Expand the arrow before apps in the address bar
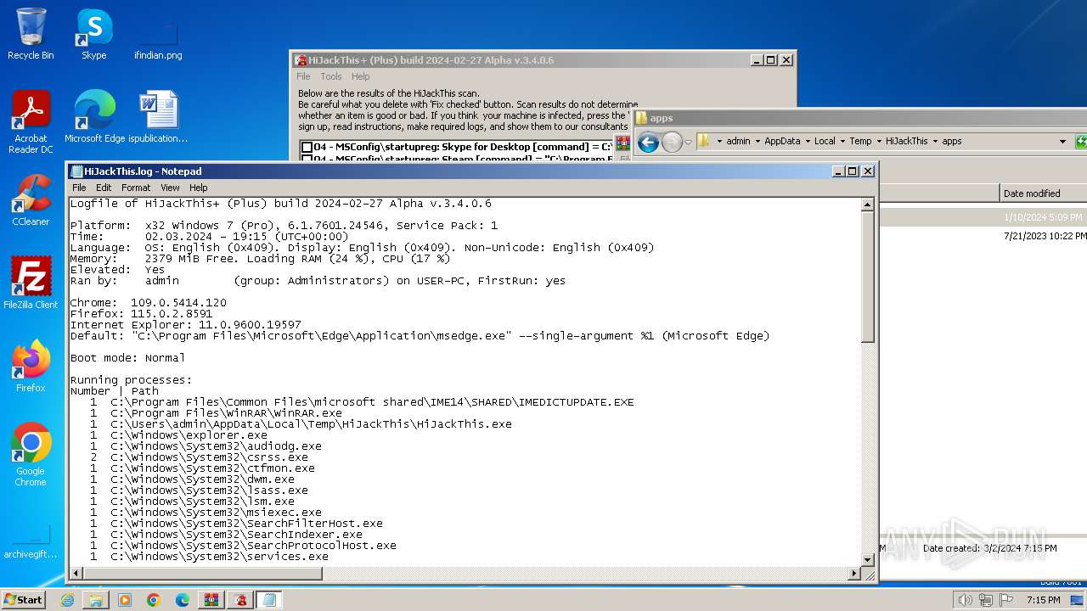This screenshot has height=611, width=1087. click(x=936, y=142)
